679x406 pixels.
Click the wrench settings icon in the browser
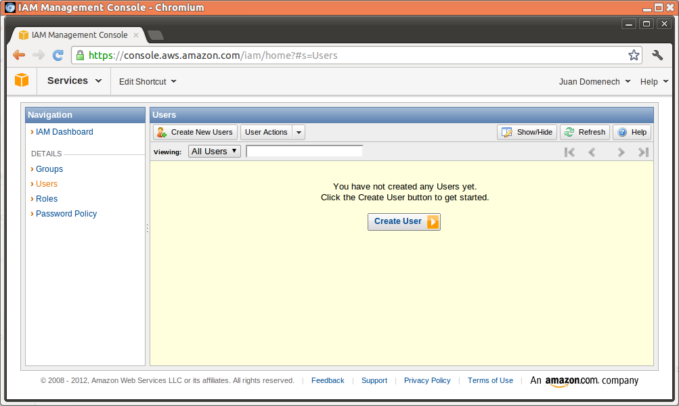point(656,55)
